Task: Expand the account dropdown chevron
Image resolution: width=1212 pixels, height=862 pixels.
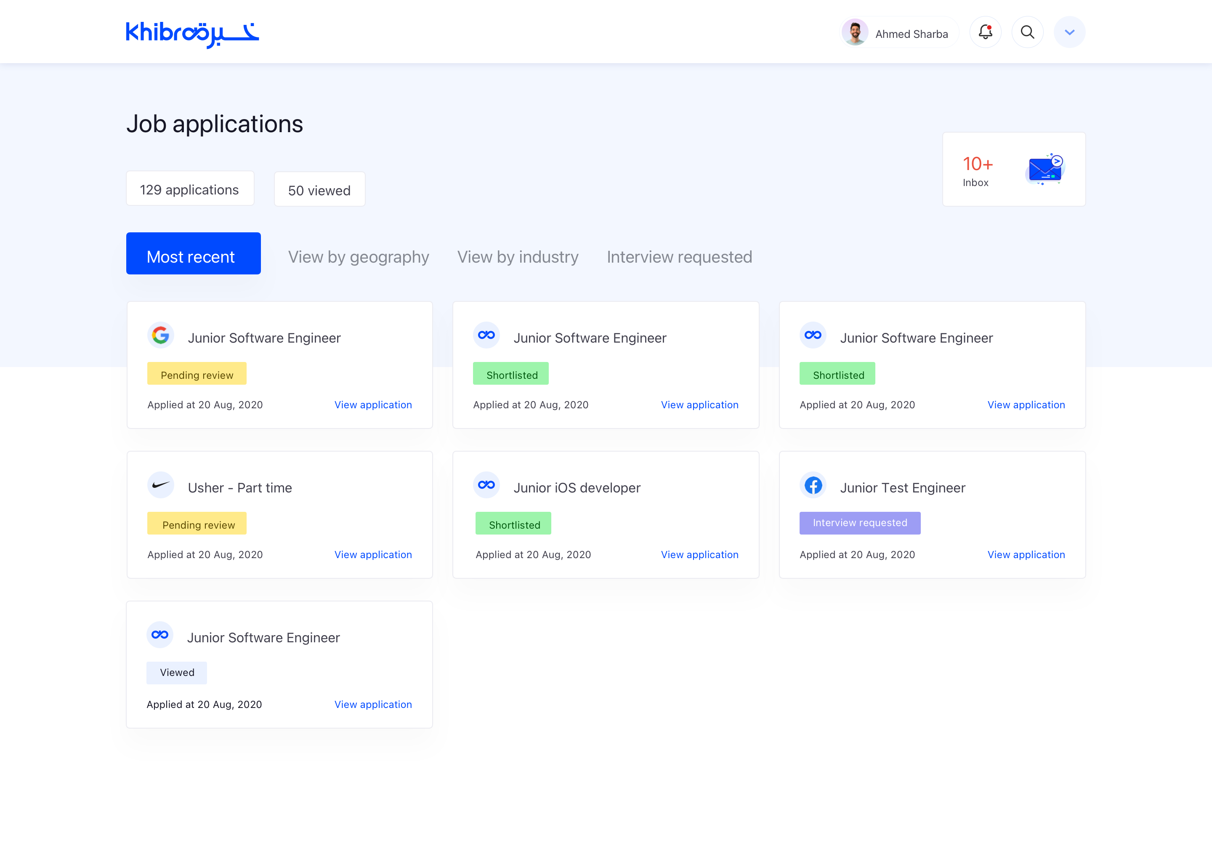Action: pyautogui.click(x=1069, y=32)
